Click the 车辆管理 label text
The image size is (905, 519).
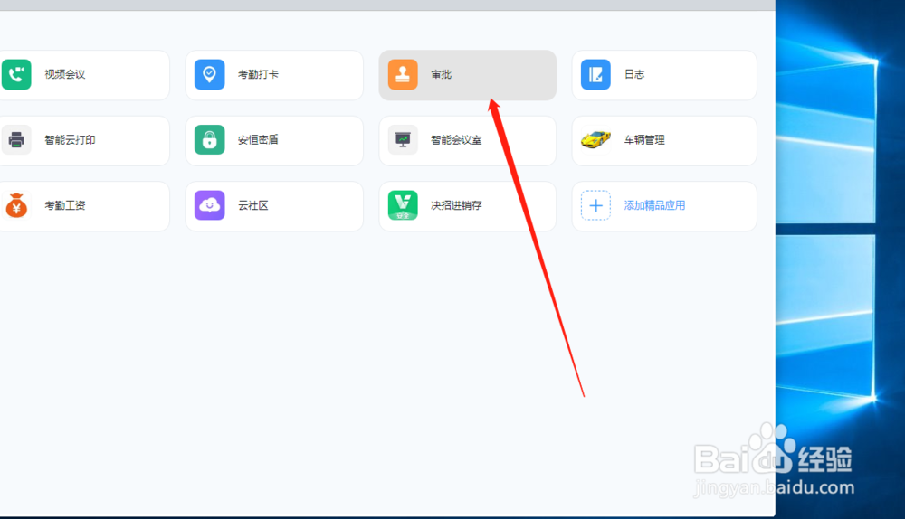[644, 139]
